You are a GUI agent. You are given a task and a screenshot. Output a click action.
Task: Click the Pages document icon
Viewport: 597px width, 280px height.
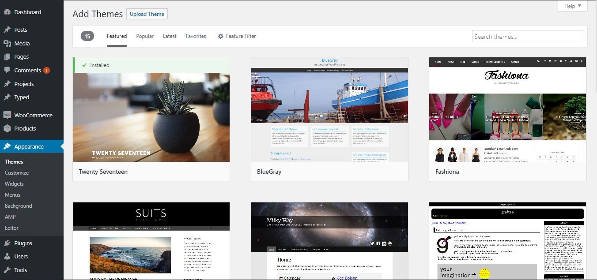click(x=7, y=57)
